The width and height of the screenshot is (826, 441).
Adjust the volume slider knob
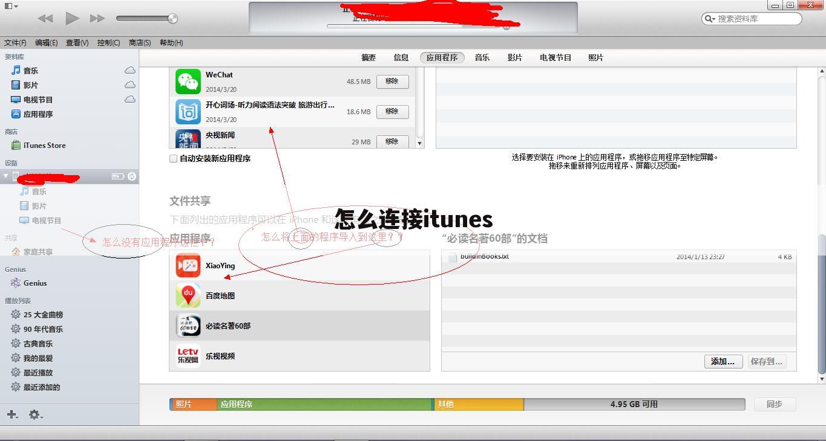click(172, 18)
